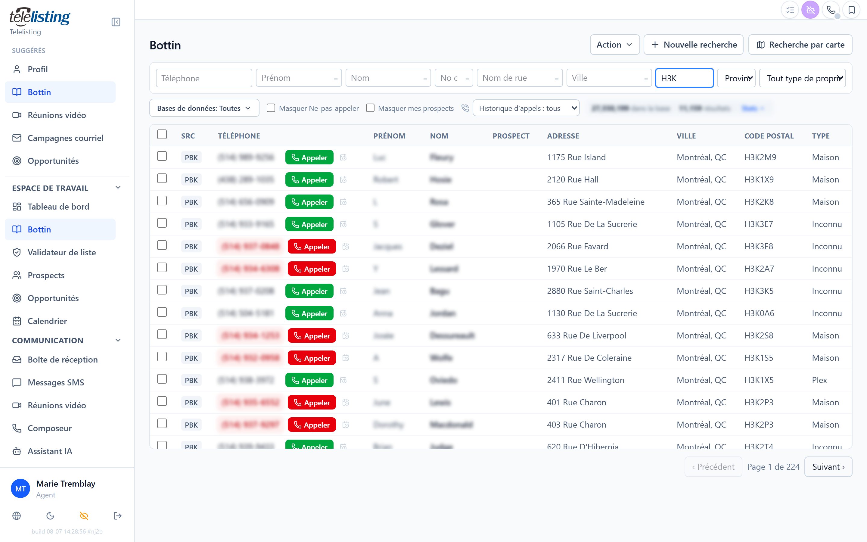Image resolution: width=867 pixels, height=542 pixels.
Task: Click schedule icon for 365 Rue Sainte-Madeleine row
Action: [343, 202]
